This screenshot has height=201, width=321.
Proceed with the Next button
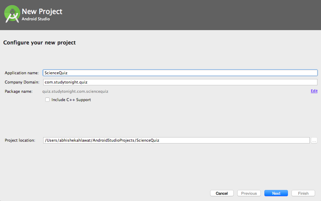[x=276, y=193]
